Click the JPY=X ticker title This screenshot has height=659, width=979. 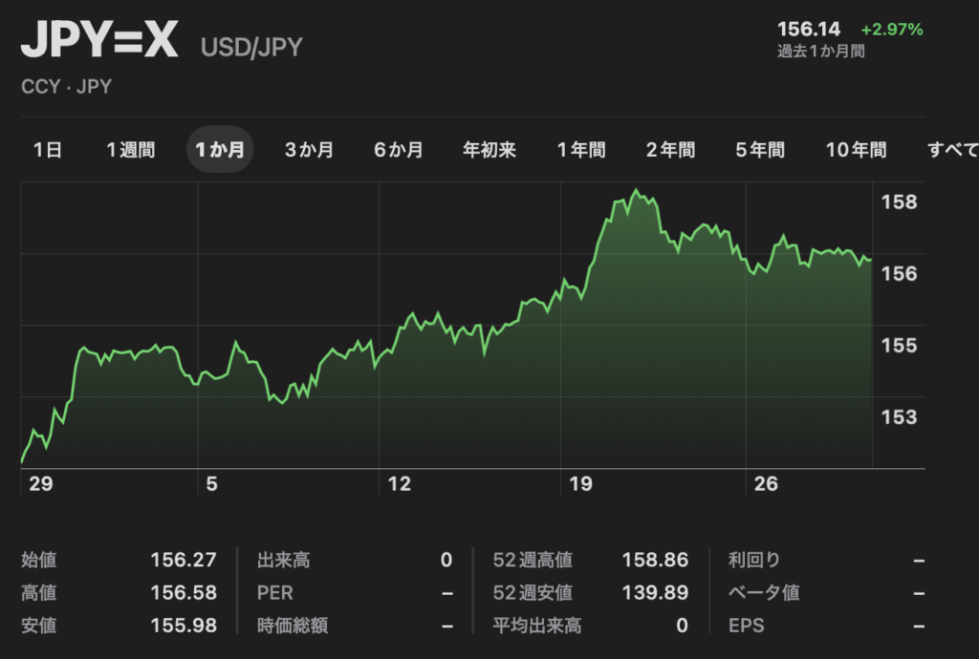pyautogui.click(x=99, y=41)
